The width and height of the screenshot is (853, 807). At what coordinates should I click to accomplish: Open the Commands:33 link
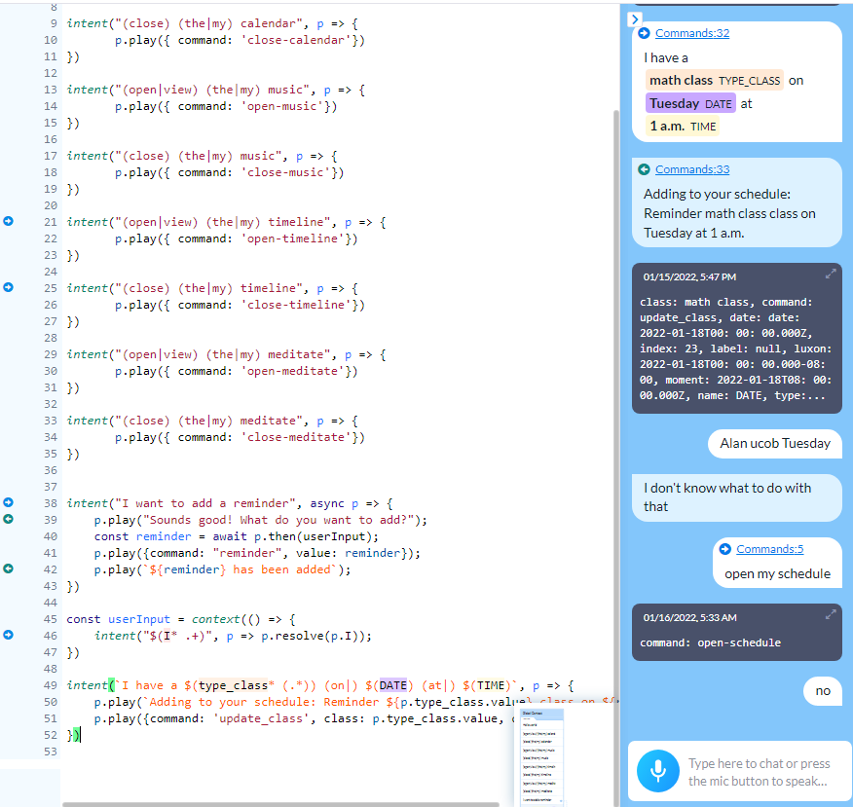tap(692, 169)
